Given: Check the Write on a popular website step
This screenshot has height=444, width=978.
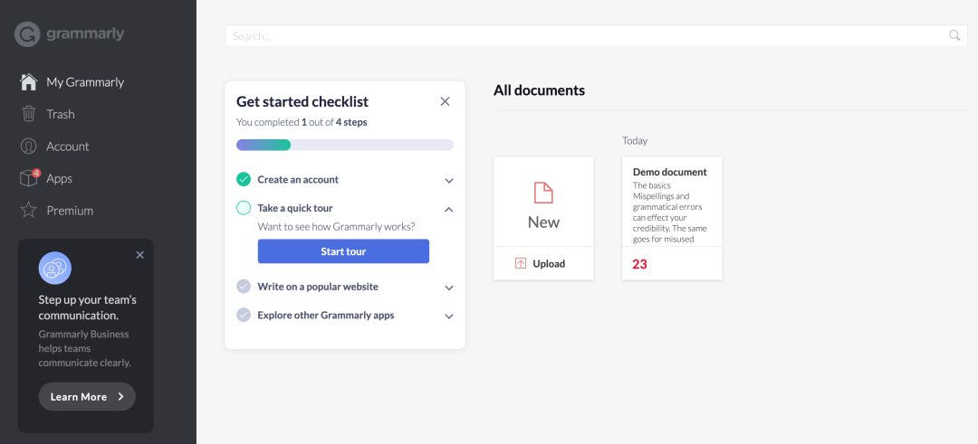Looking at the screenshot, I should [244, 287].
